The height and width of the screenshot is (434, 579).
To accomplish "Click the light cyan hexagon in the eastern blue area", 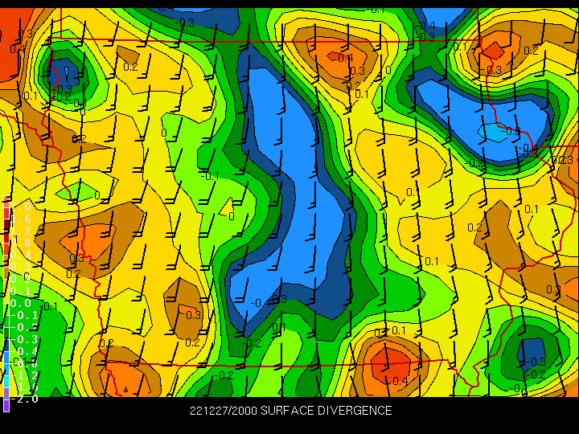I will (x=494, y=133).
